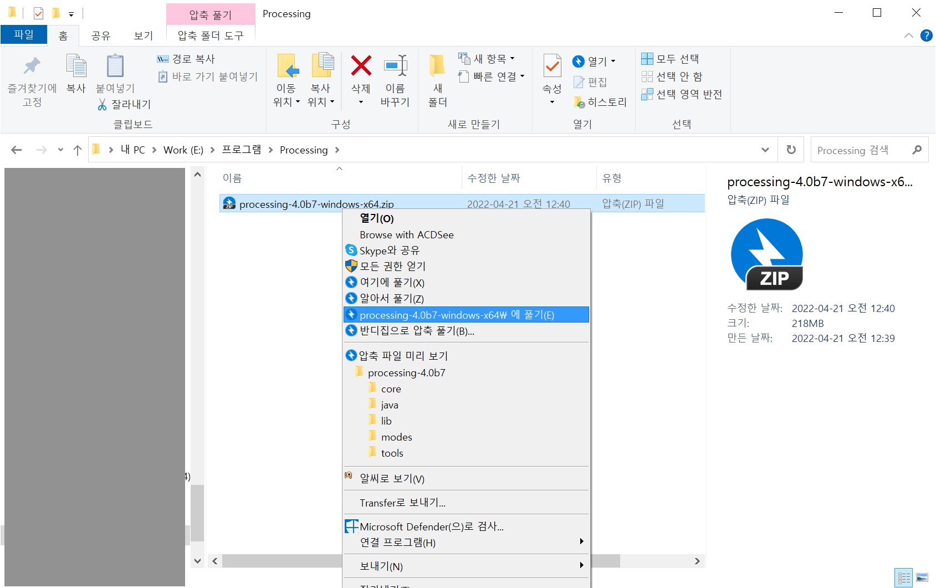The height and width of the screenshot is (588, 936).
Task: Click Paste shortcut (바로 가기 붙여넣기)
Action: pos(208,76)
